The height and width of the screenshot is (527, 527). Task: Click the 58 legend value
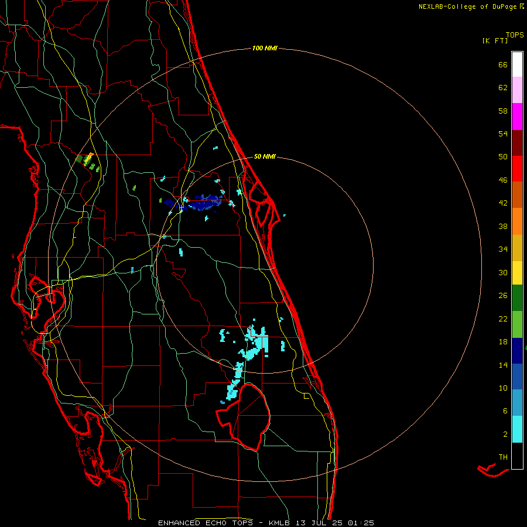point(503,111)
